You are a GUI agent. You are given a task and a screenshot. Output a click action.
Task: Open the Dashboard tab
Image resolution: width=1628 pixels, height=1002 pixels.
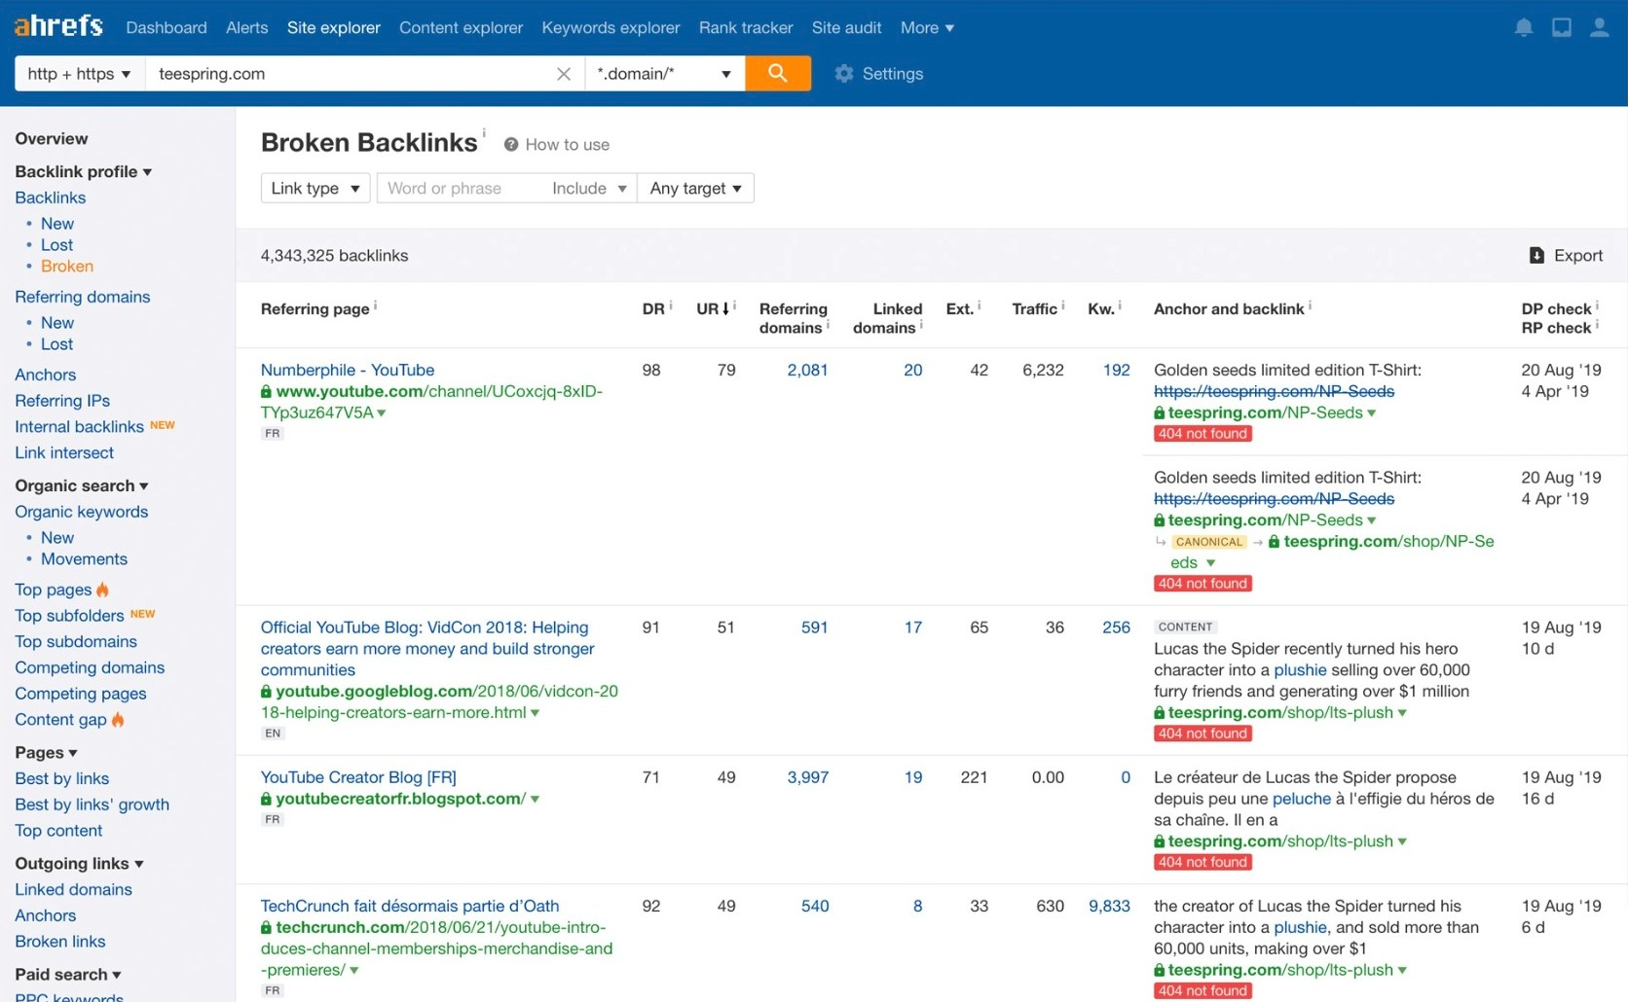(x=166, y=28)
